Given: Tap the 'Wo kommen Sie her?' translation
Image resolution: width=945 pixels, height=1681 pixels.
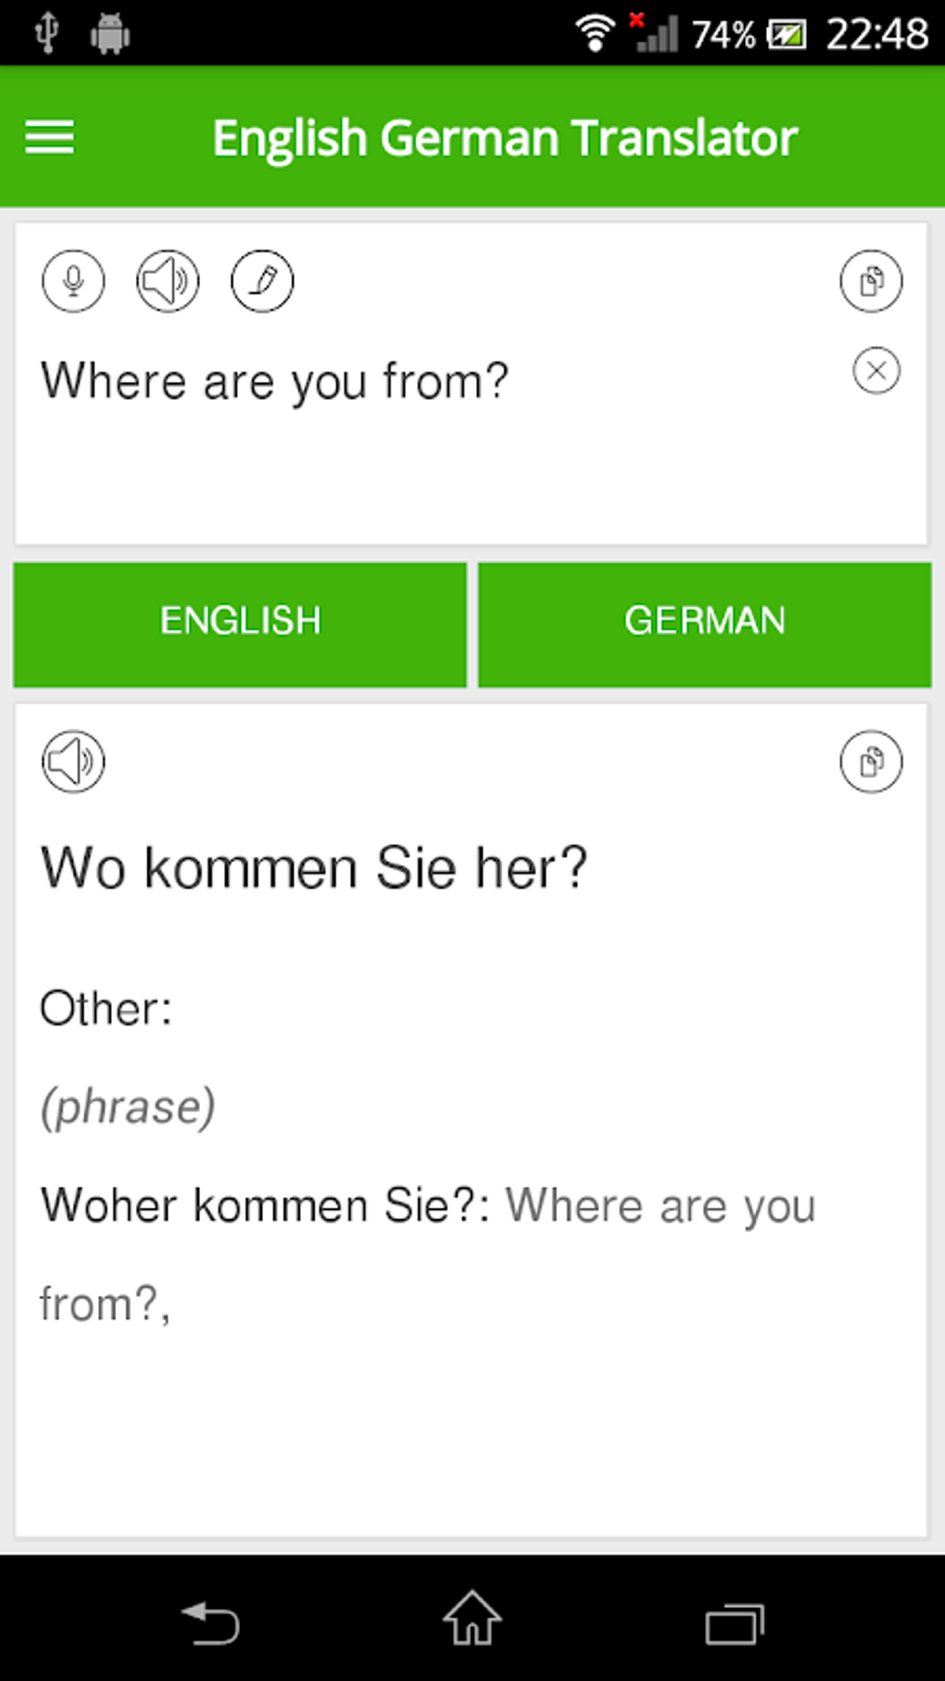Looking at the screenshot, I should pos(314,869).
